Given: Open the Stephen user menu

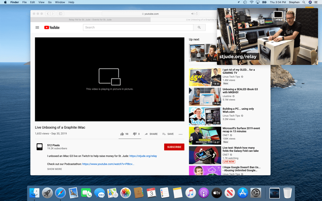Looking at the screenshot, I should (x=294, y=2).
